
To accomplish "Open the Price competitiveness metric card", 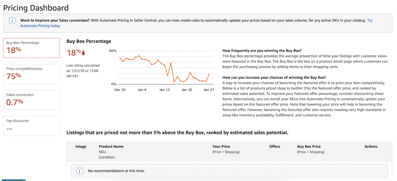I will pos(31,74).
